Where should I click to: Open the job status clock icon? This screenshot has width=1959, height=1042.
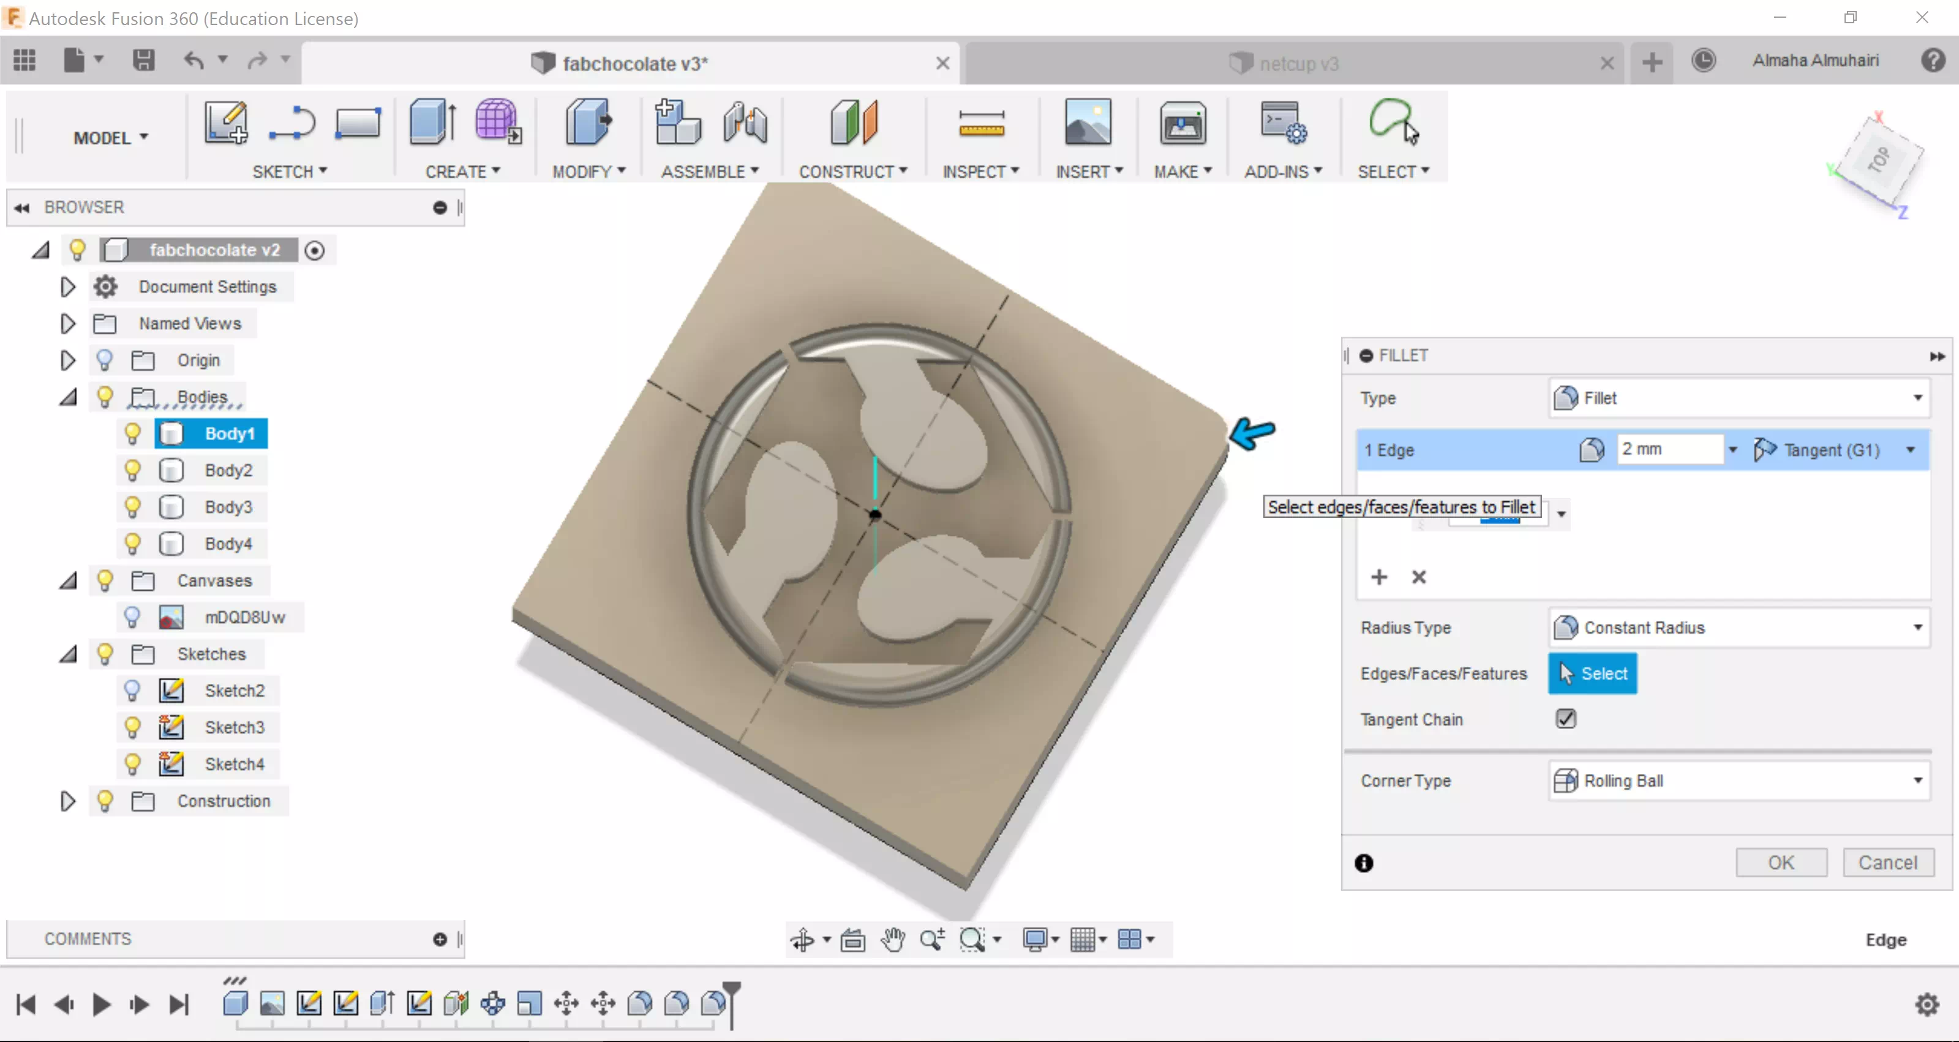click(1704, 61)
